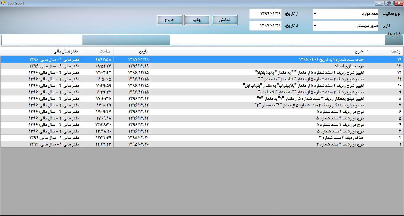Select row 2 حذف ردیف ۳ سند شماره ۳
404x216 pixels.
258,137
